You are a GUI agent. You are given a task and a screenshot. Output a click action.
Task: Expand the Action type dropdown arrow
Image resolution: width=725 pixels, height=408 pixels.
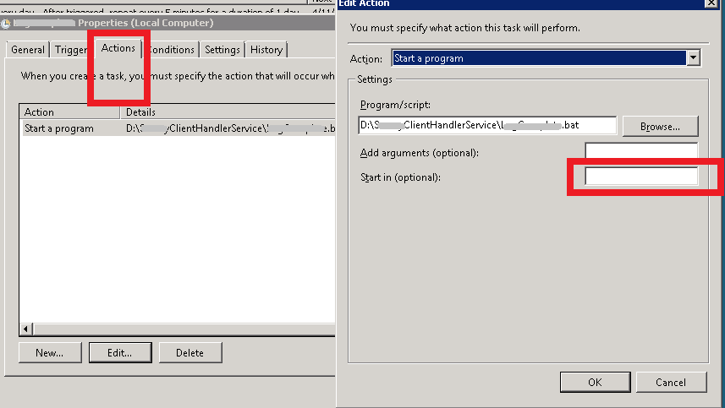click(x=694, y=58)
